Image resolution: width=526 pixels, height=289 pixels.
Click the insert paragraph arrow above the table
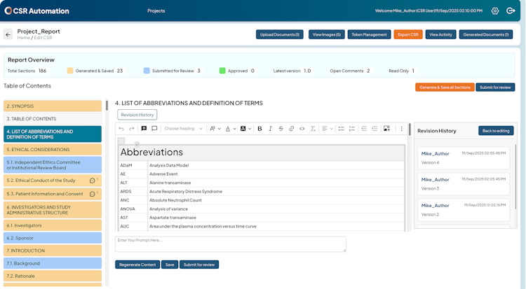(137, 144)
